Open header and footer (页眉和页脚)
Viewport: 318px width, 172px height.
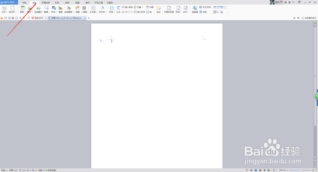pos(169,10)
